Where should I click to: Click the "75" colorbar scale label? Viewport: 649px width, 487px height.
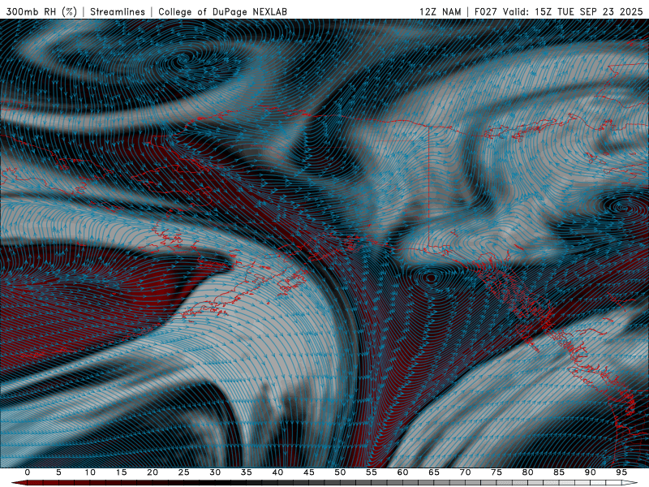click(x=496, y=472)
